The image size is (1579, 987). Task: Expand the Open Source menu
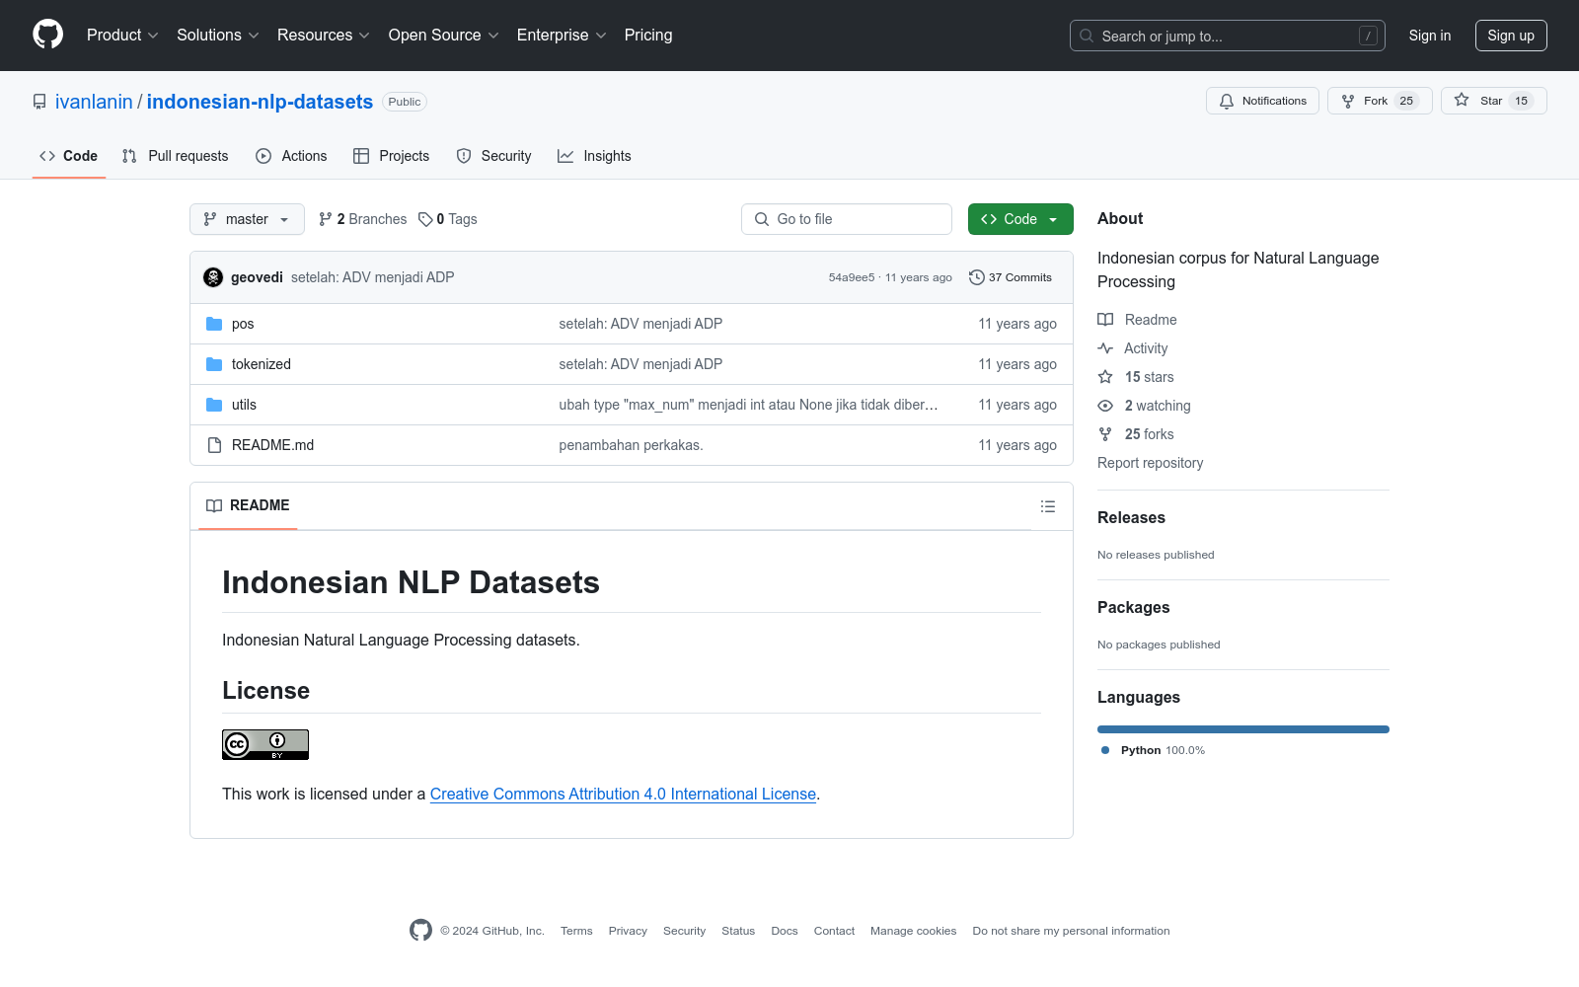pos(444,36)
